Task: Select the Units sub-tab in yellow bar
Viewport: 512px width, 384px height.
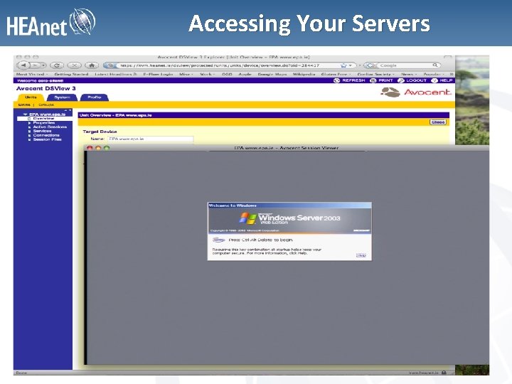Action: click(24, 105)
